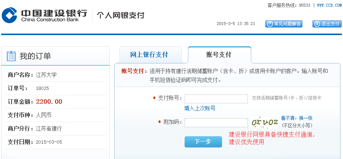
Task: Click 看不清，换一张 to refresh captcha
Action: (x=297, y=118)
